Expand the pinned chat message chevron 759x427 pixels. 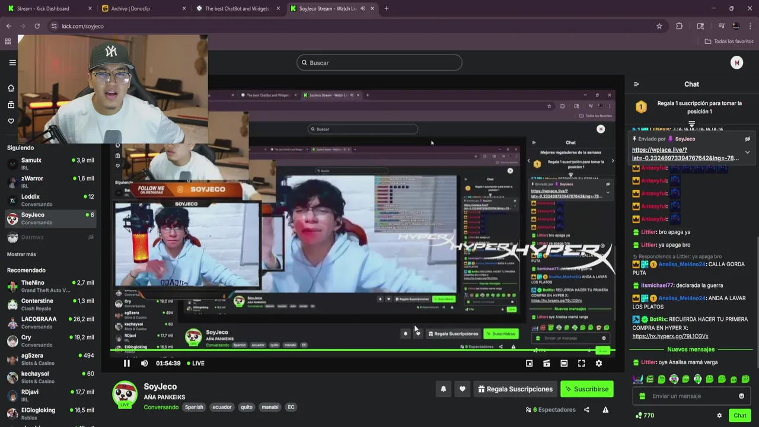pyautogui.click(x=747, y=152)
